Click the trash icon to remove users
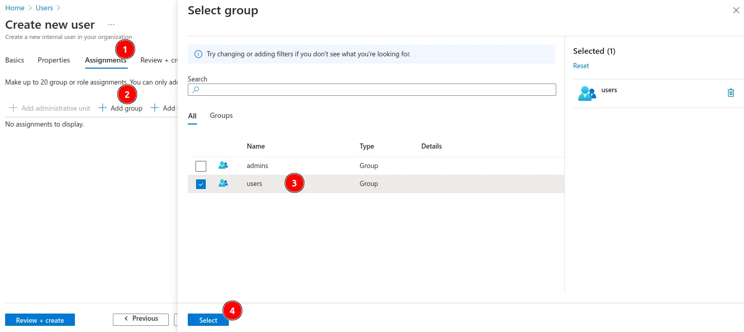 (731, 93)
